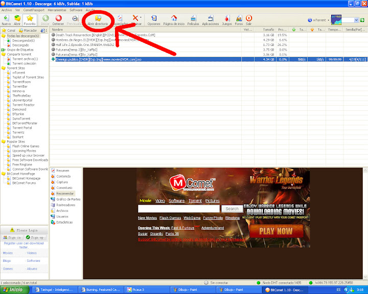
Task: Select Descargando(6) in the sidebar
Action: click(24, 40)
